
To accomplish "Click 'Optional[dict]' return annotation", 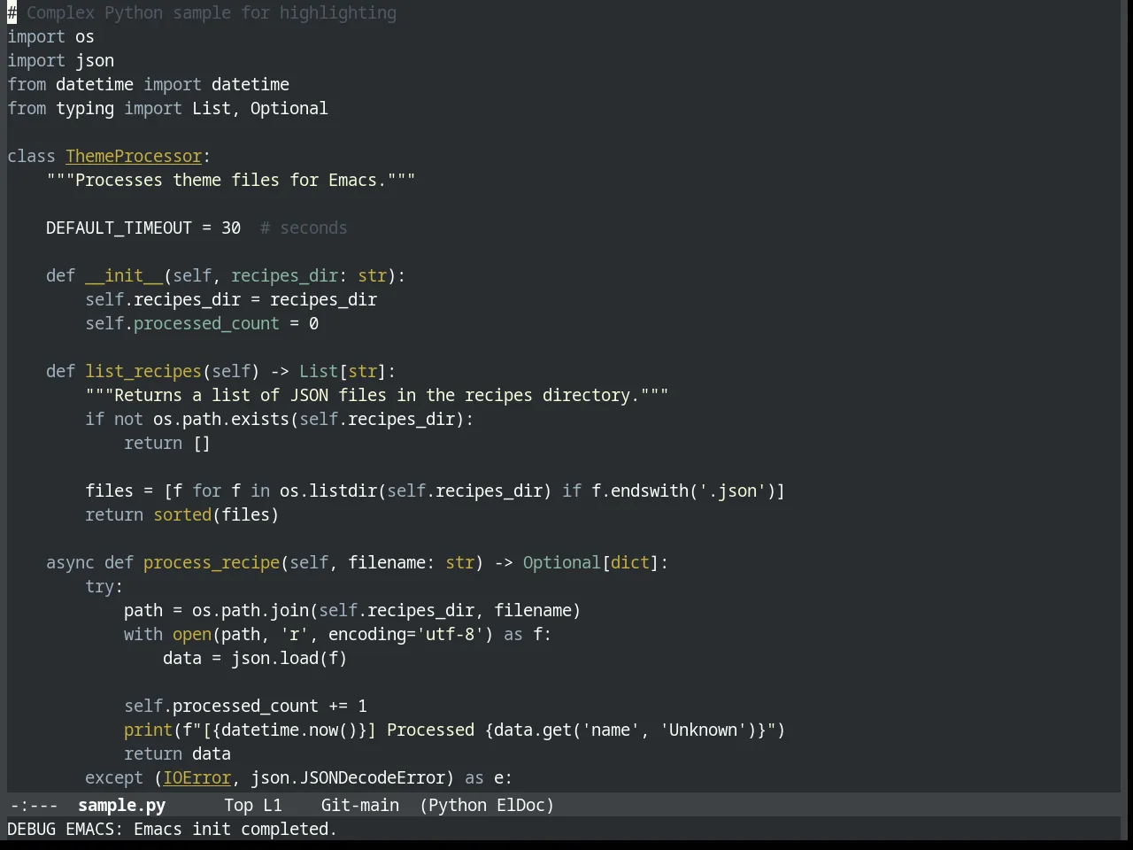I will point(590,562).
